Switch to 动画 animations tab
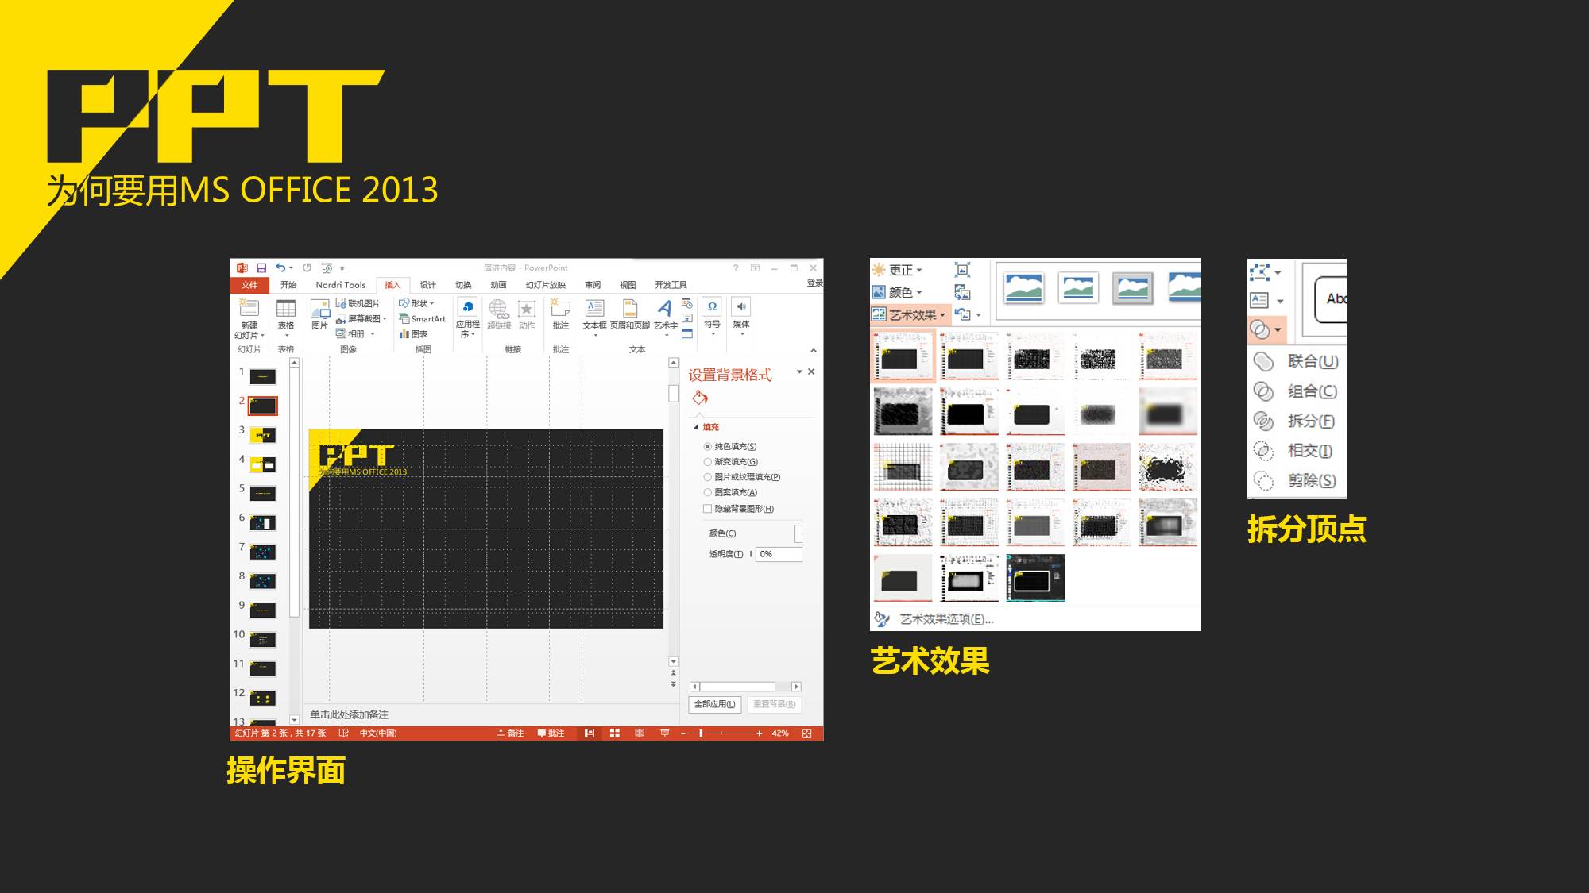This screenshot has height=893, width=1589. pos(498,285)
